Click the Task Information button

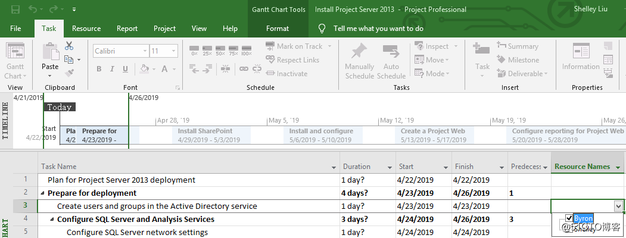pyautogui.click(x=581, y=57)
